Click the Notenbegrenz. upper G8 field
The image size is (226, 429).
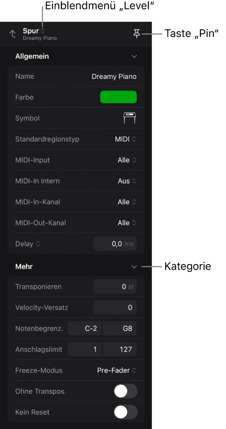pos(120,328)
